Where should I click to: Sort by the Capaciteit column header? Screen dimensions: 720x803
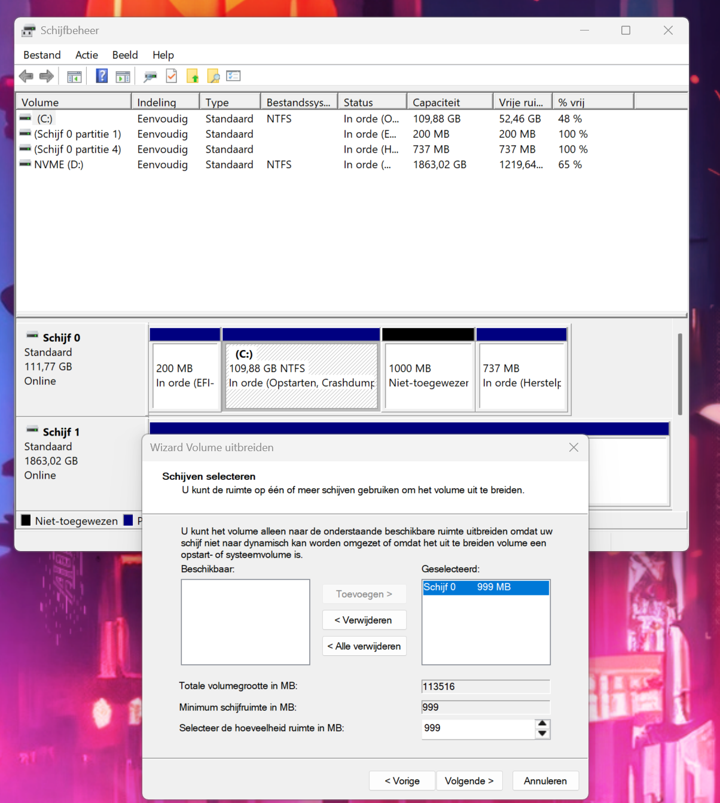(x=450, y=102)
